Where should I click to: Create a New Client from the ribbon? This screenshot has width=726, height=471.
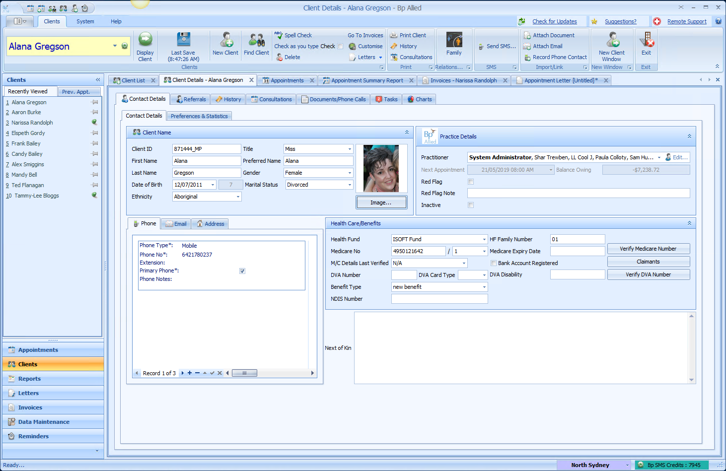tap(225, 44)
